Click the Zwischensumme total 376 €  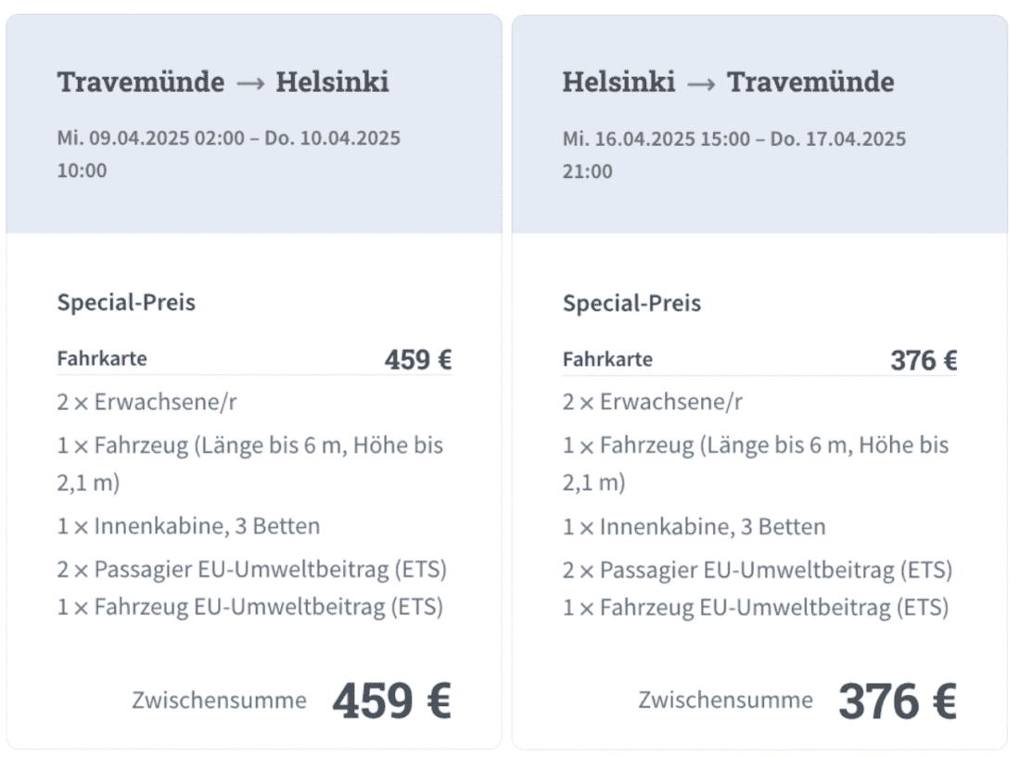pos(897,701)
